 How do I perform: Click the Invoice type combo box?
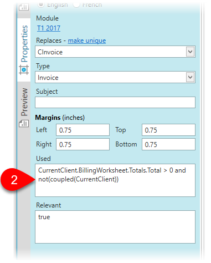[115, 77]
